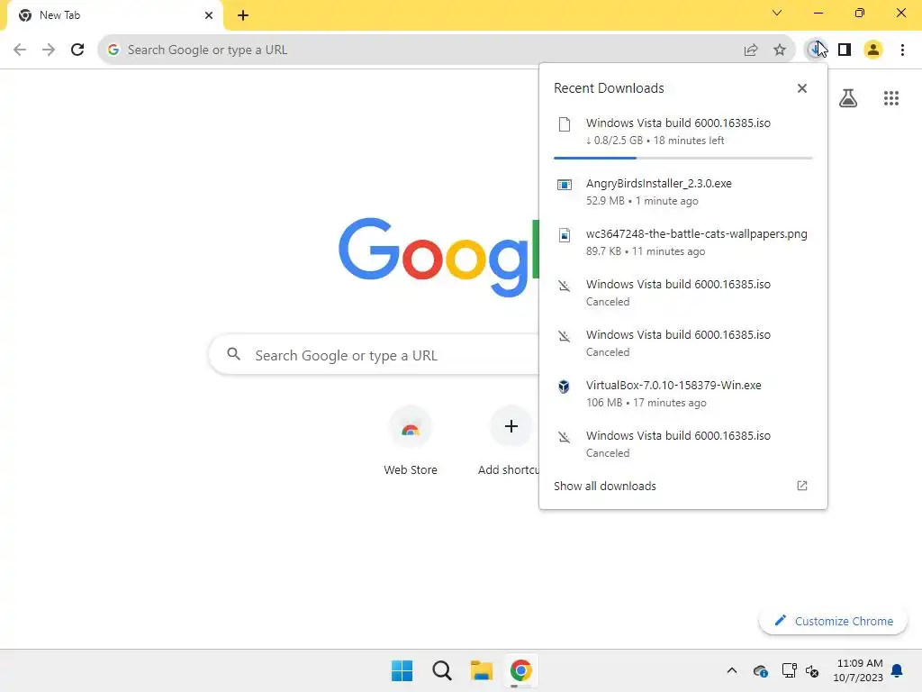Image resolution: width=922 pixels, height=692 pixels.
Task: Open the Google apps grid
Action: 891,98
